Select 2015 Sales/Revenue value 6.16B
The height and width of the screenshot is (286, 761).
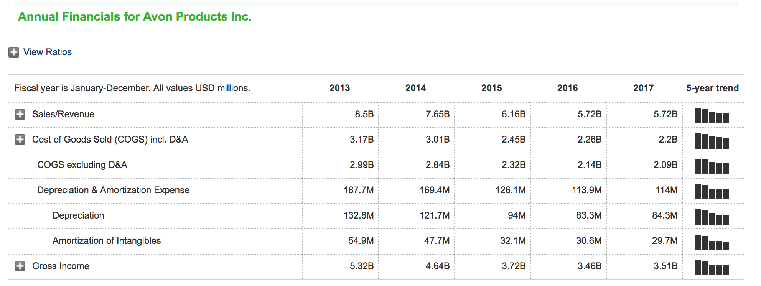pos(514,114)
